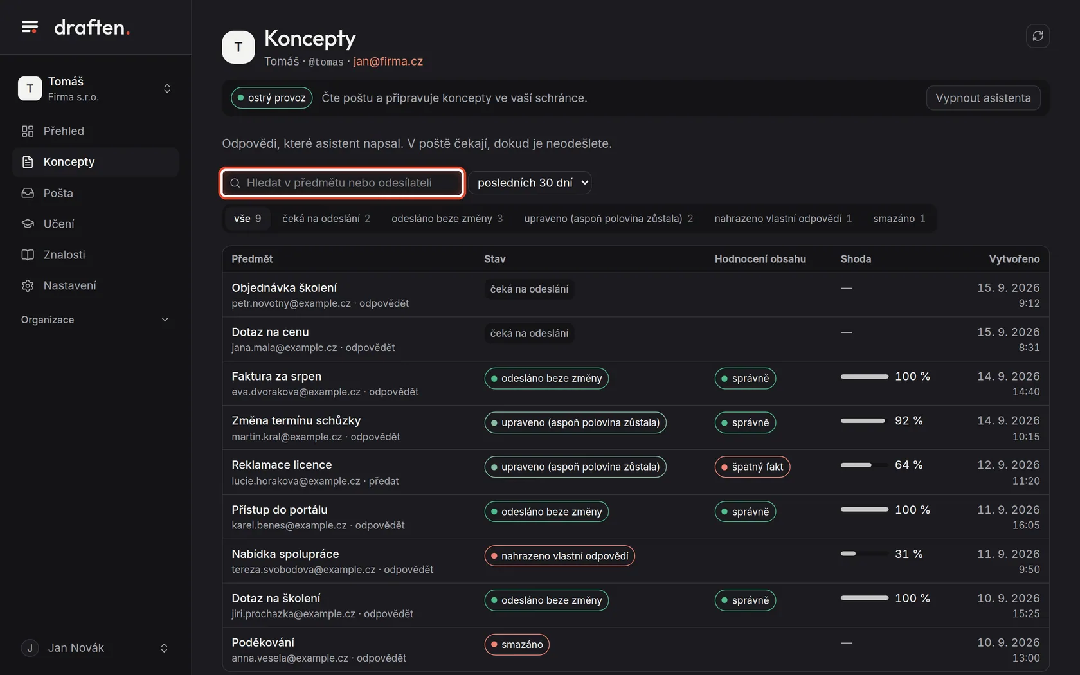Click the search field Hledat v předmětu
Screen dimensions: 1080x675
coord(342,183)
